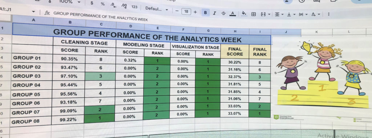Decrease decimal places
This screenshot has height=138, width=372.
click(x=113, y=5)
